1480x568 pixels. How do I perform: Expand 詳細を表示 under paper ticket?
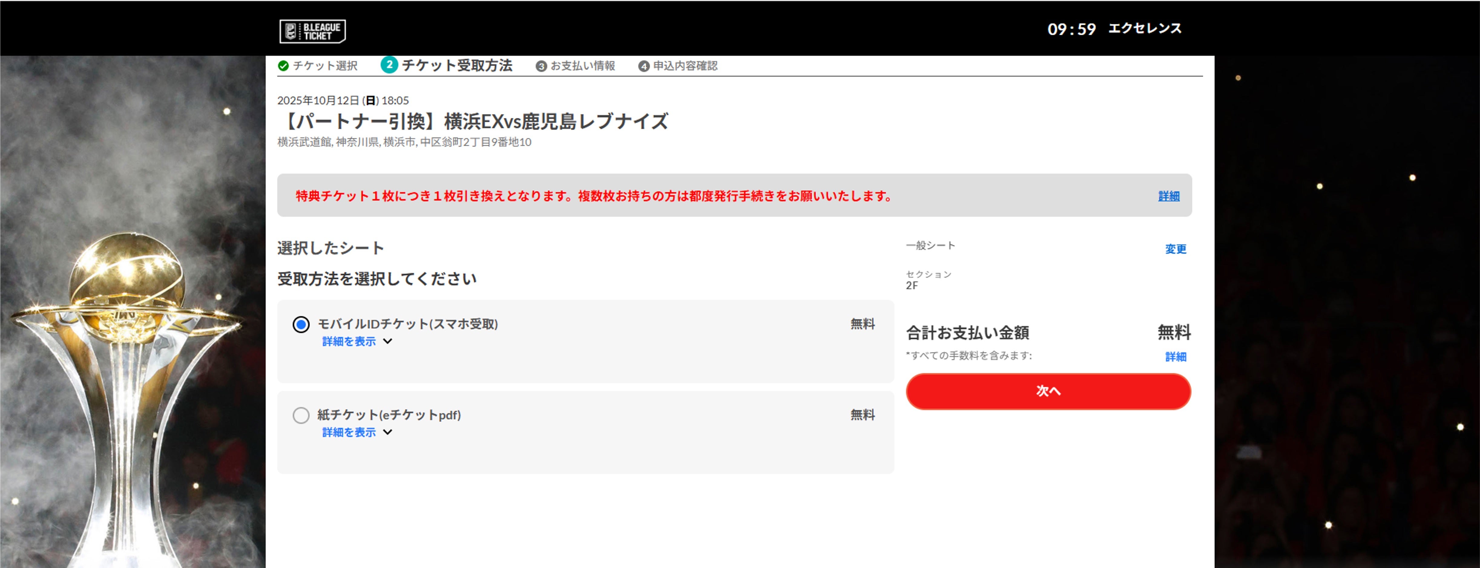click(349, 433)
